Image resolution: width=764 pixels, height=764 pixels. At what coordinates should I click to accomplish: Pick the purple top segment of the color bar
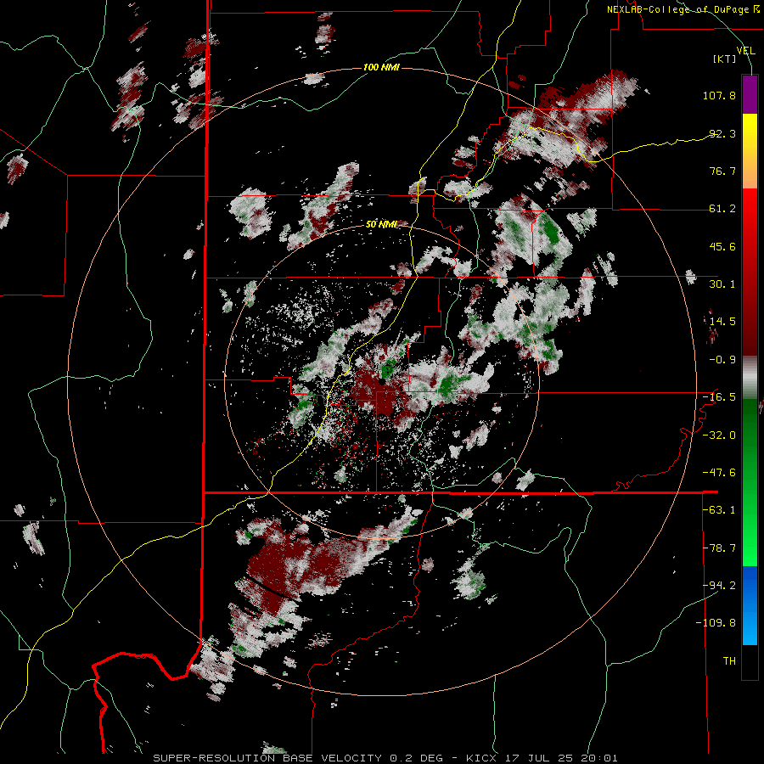(750, 94)
